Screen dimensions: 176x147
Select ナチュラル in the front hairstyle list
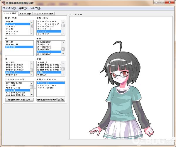coord(18,31)
